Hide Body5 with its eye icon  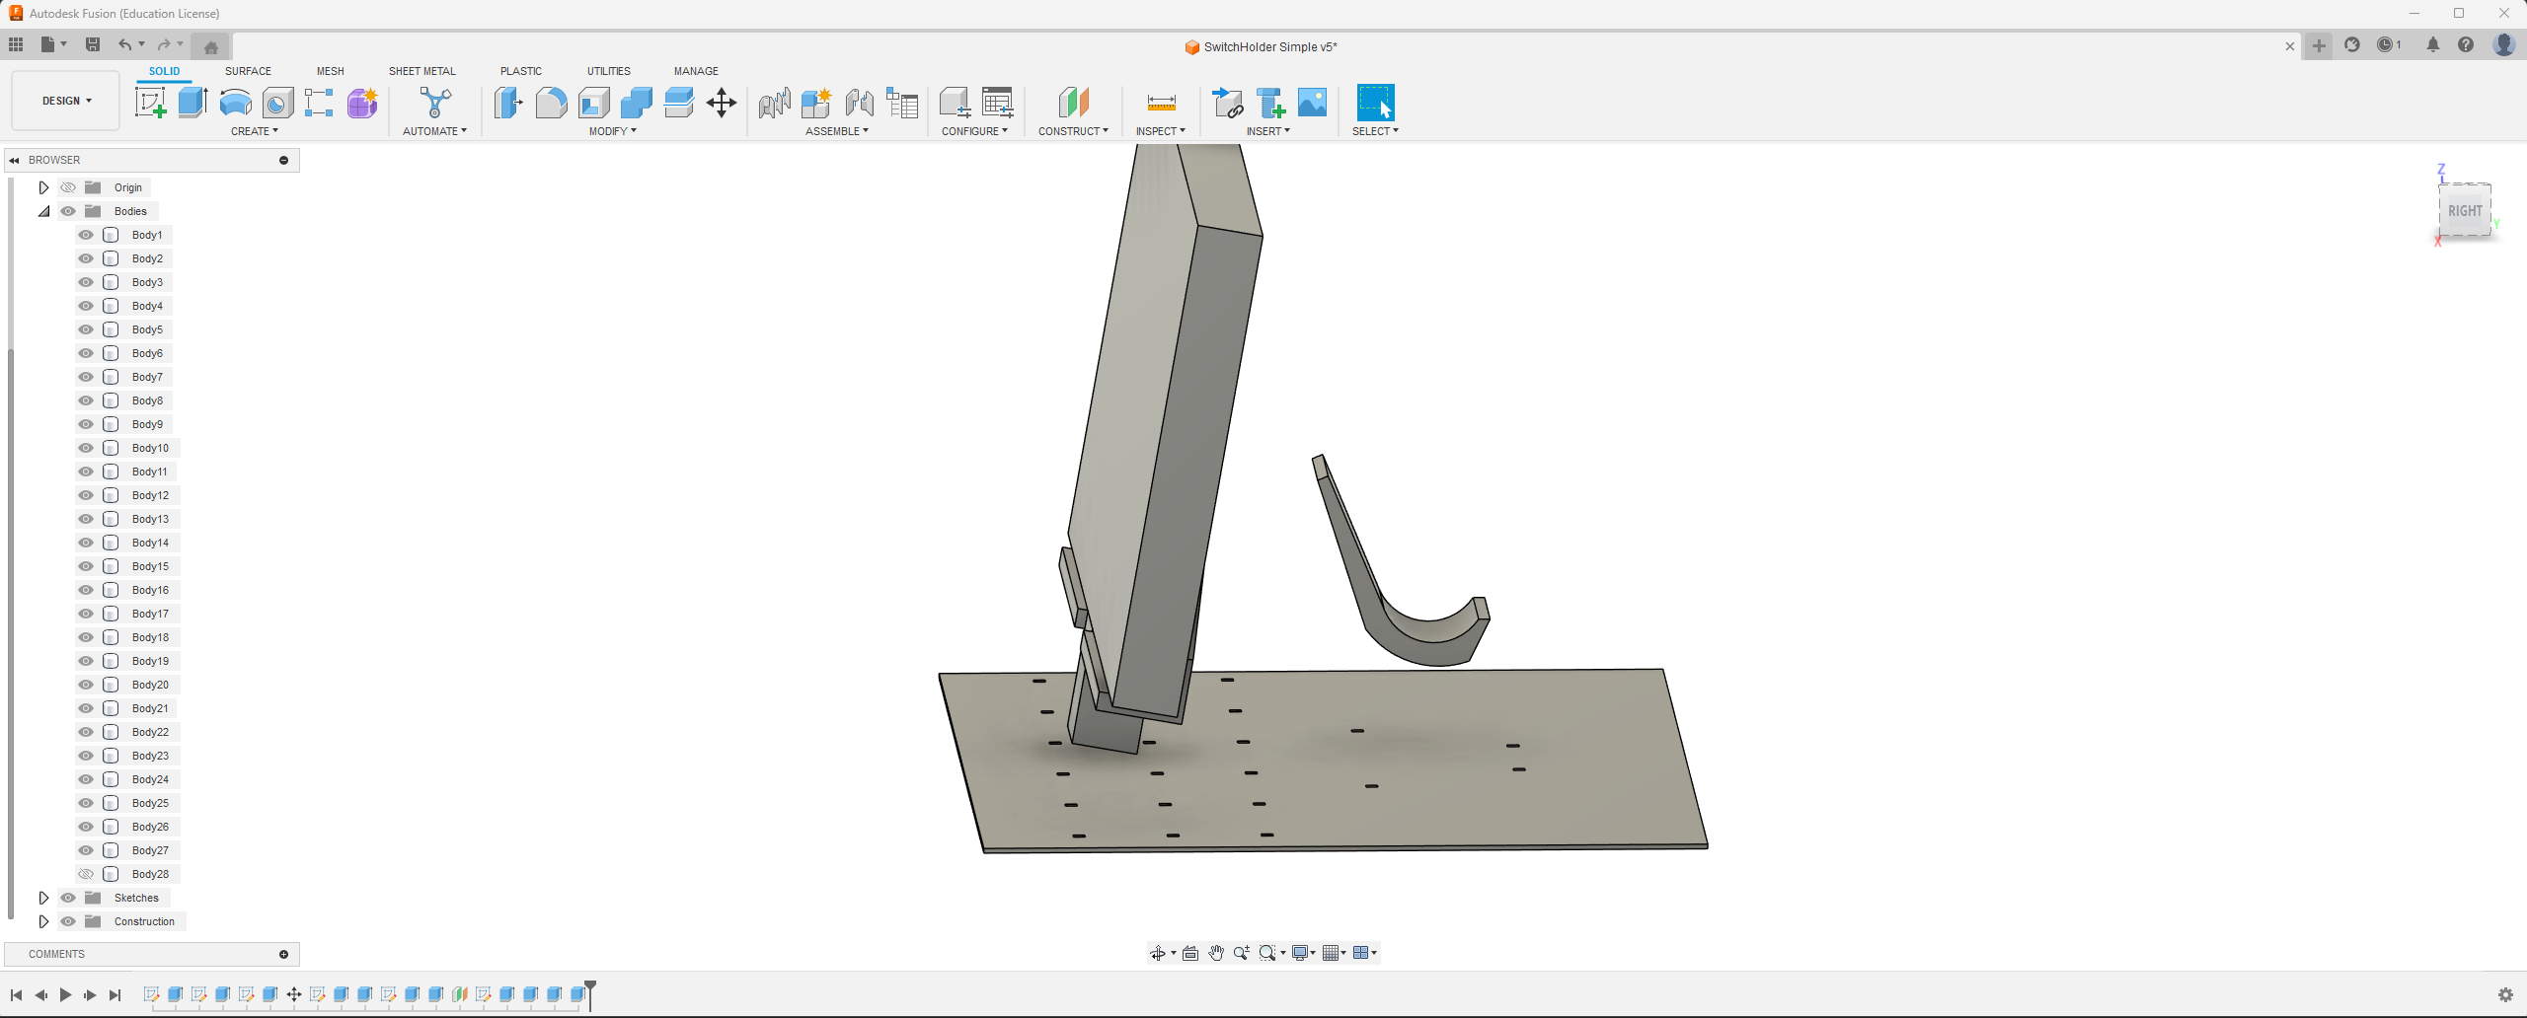tap(86, 329)
